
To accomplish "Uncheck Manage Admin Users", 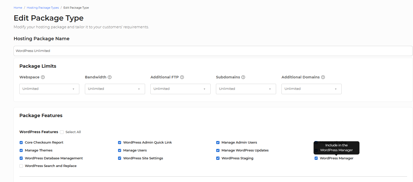I will [218, 143].
